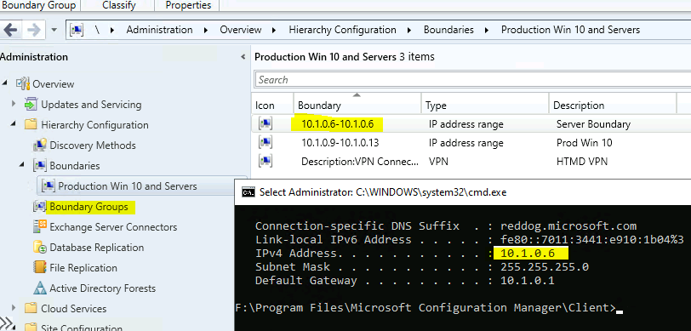Open Boundary Groups in the tree
Viewport: 691px width, 331px height.
click(89, 207)
